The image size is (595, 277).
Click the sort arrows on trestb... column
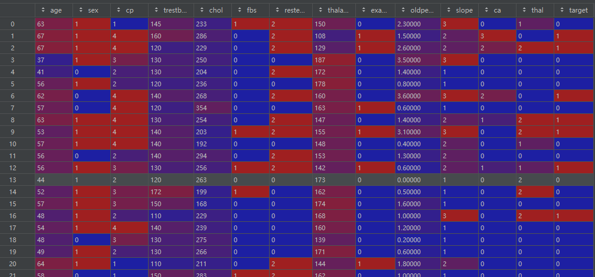pos(156,10)
